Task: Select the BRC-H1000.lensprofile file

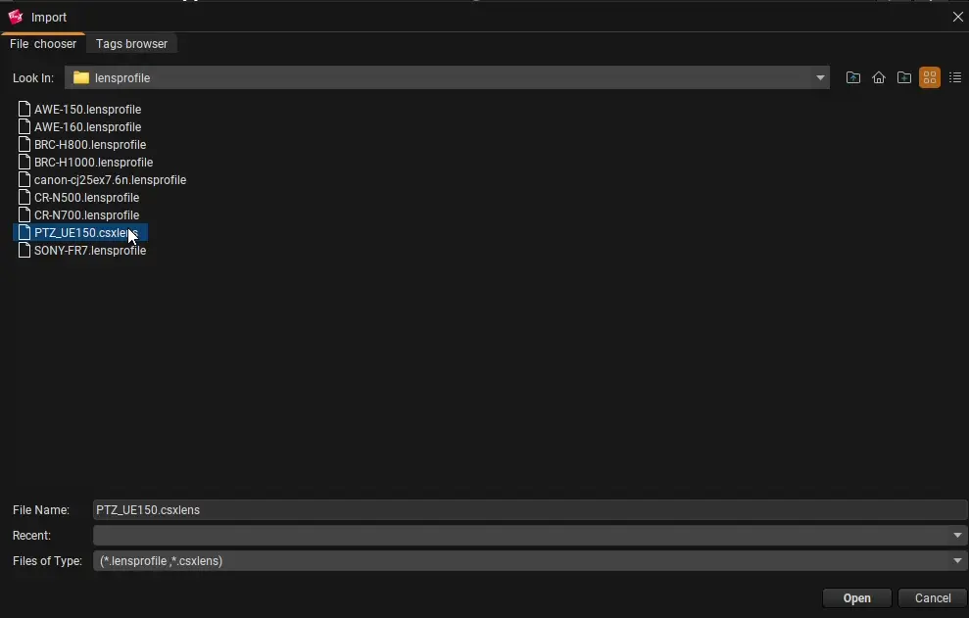Action: click(93, 163)
